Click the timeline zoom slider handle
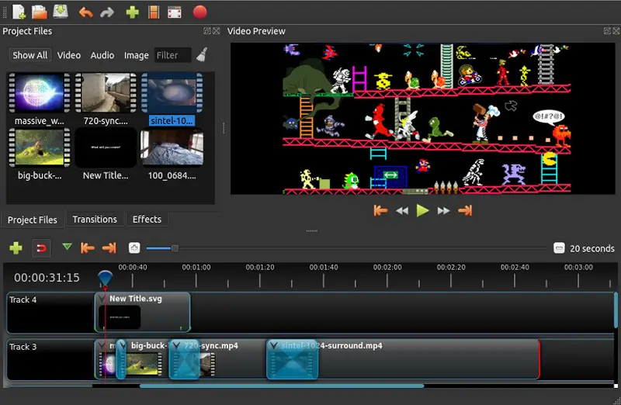Image resolution: width=621 pixels, height=405 pixels. (175, 248)
